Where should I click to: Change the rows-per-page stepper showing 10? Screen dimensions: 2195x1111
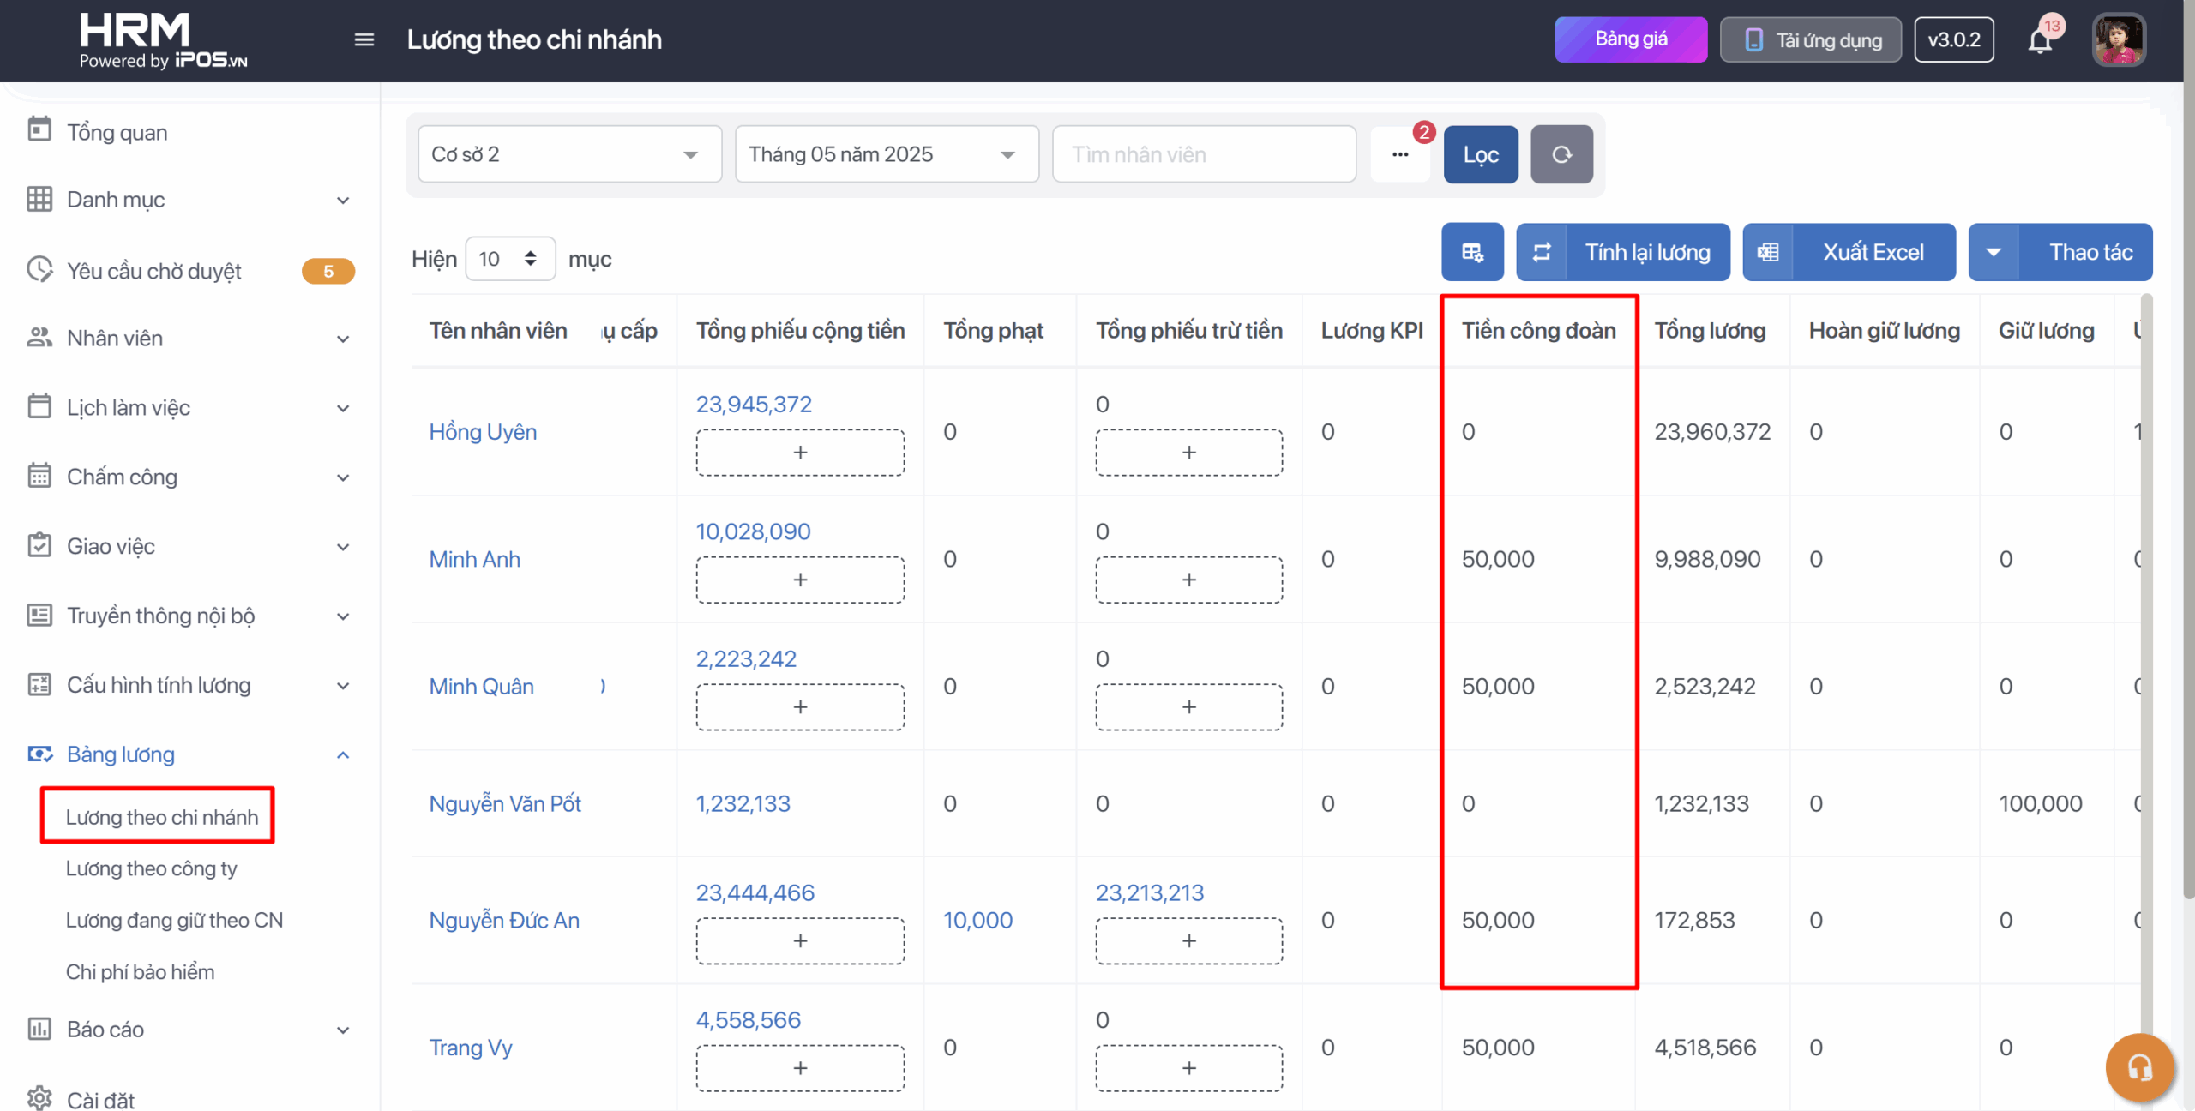(x=510, y=259)
